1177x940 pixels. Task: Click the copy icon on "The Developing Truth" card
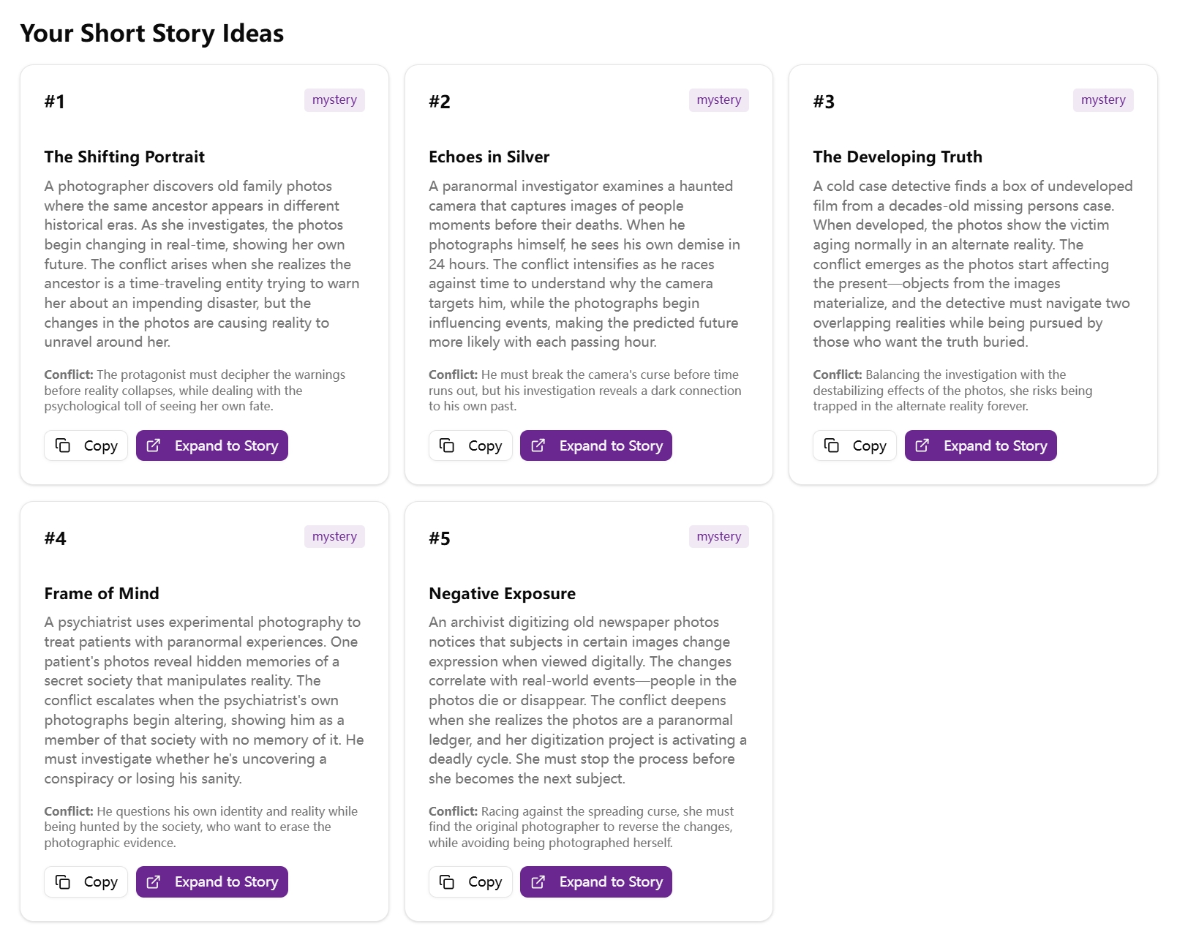coord(831,445)
